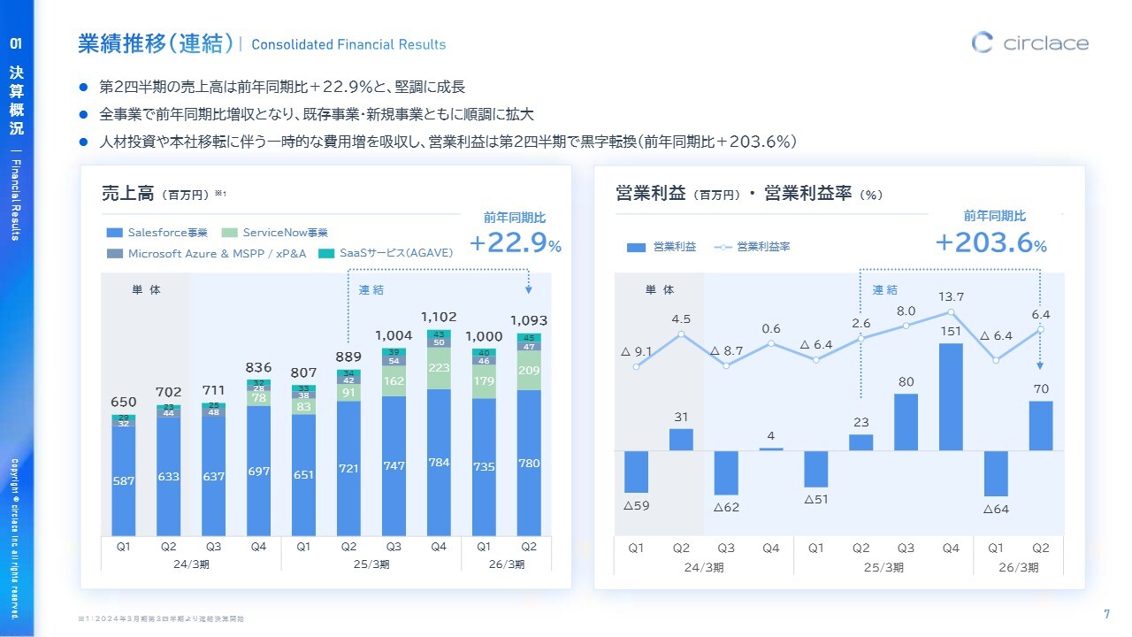Click the 業績推移(連結) slide title
1132x637 pixels.
tap(156, 43)
